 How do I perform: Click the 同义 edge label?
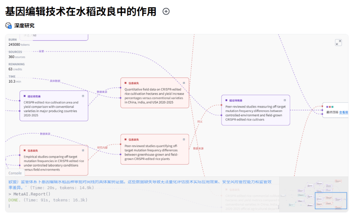[x=200, y=122]
